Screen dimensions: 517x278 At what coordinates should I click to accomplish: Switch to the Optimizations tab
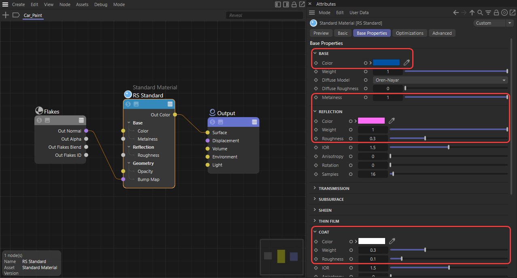pos(409,33)
